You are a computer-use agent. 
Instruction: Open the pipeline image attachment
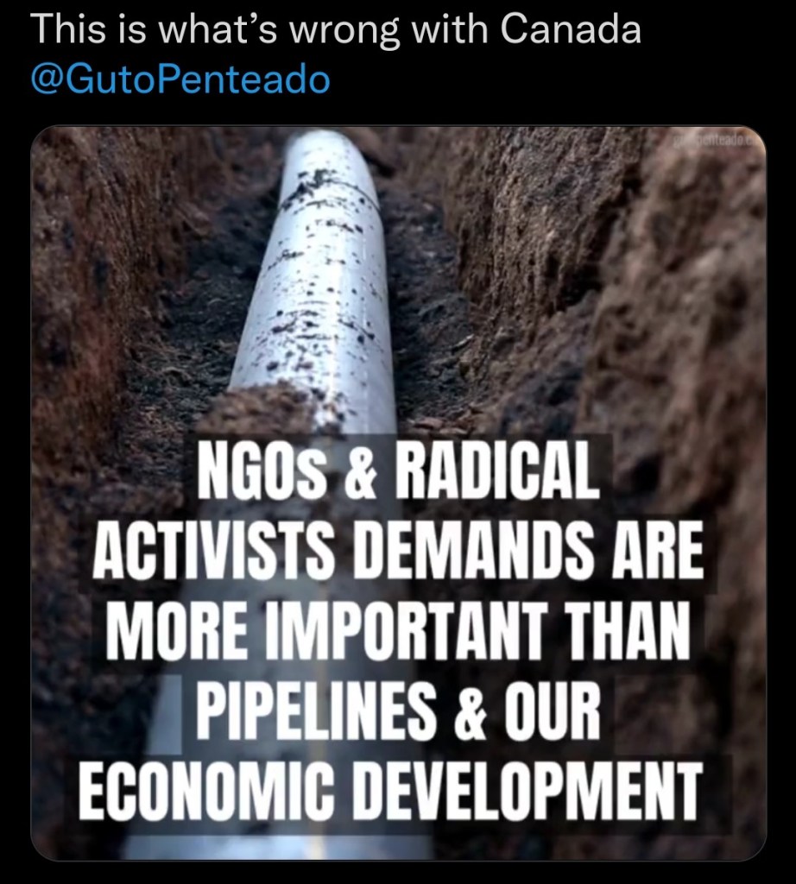398,493
